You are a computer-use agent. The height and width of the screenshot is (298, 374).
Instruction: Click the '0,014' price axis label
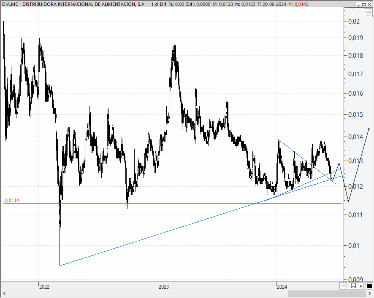tap(355, 137)
